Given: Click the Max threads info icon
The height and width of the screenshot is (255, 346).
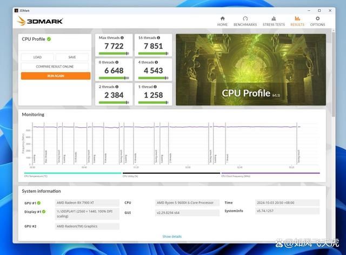Looking at the screenshot, I should point(122,38).
